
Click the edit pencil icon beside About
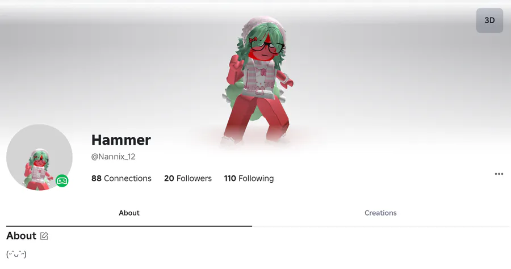[44, 236]
